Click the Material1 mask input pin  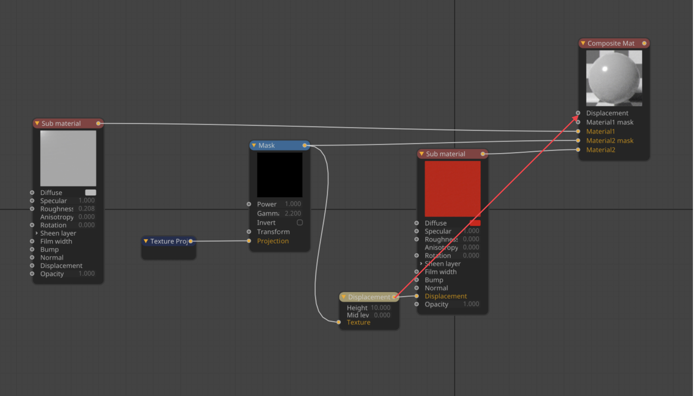578,122
